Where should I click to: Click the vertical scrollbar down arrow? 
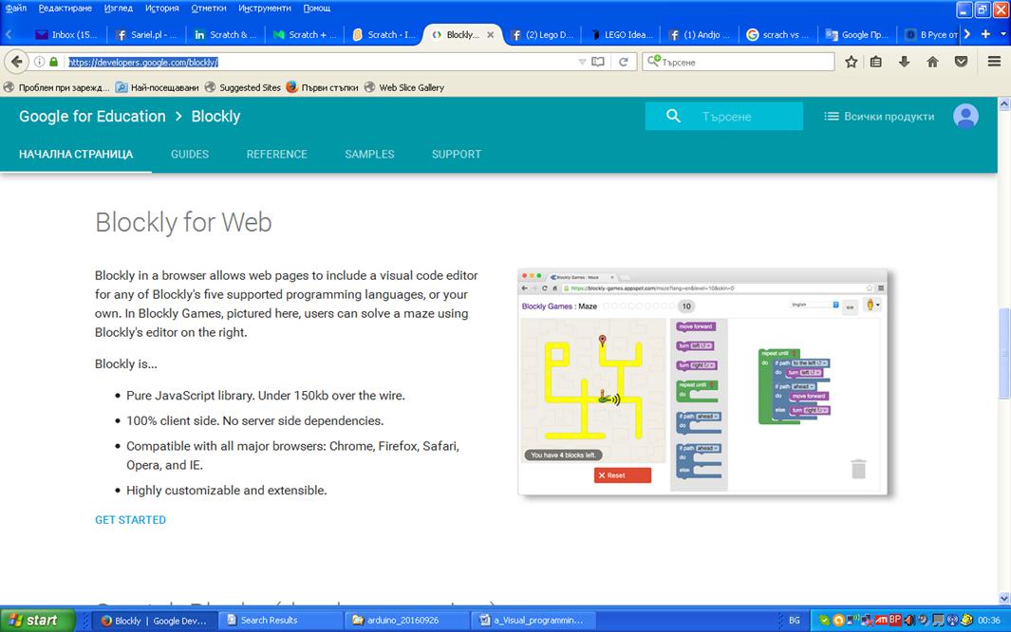(x=1004, y=599)
